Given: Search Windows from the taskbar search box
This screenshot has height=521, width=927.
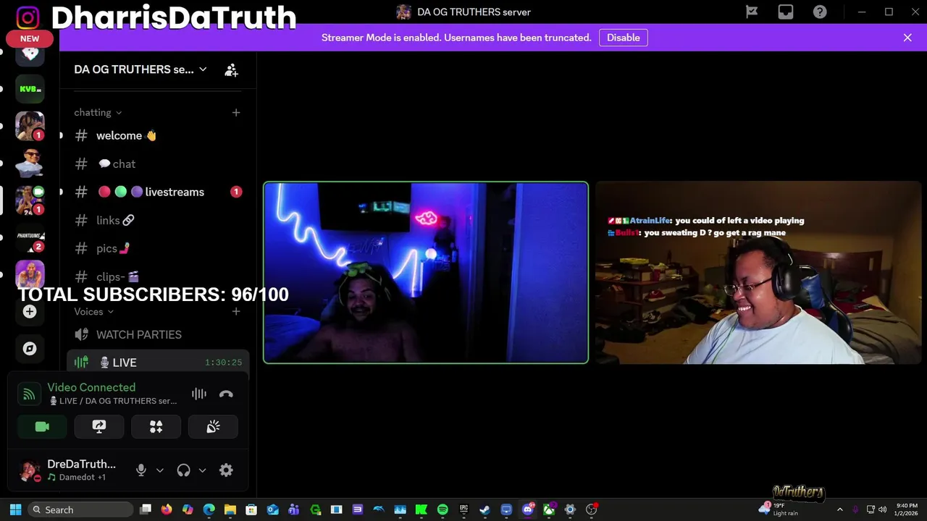Looking at the screenshot, I should (x=80, y=509).
